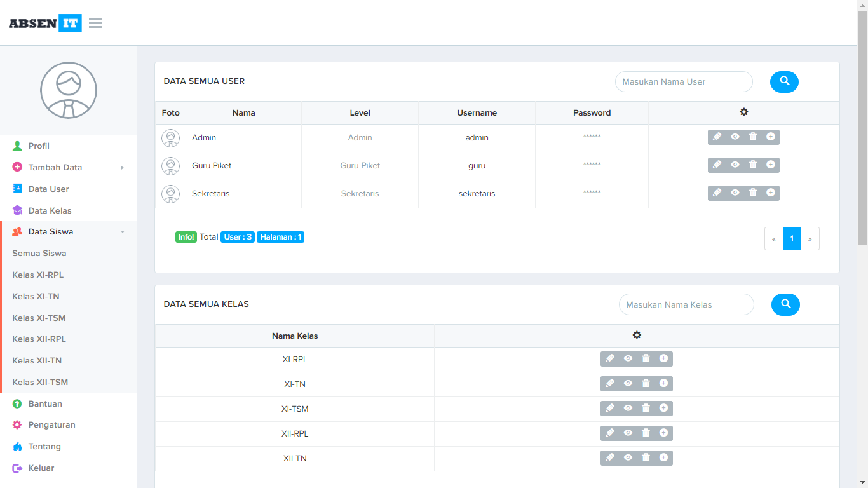Click the Tambah Data plus icon
Viewport: 868px width, 488px height.
pyautogui.click(x=17, y=167)
